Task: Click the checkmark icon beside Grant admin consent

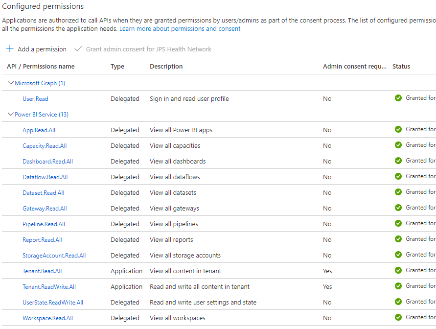Action: pos(78,48)
